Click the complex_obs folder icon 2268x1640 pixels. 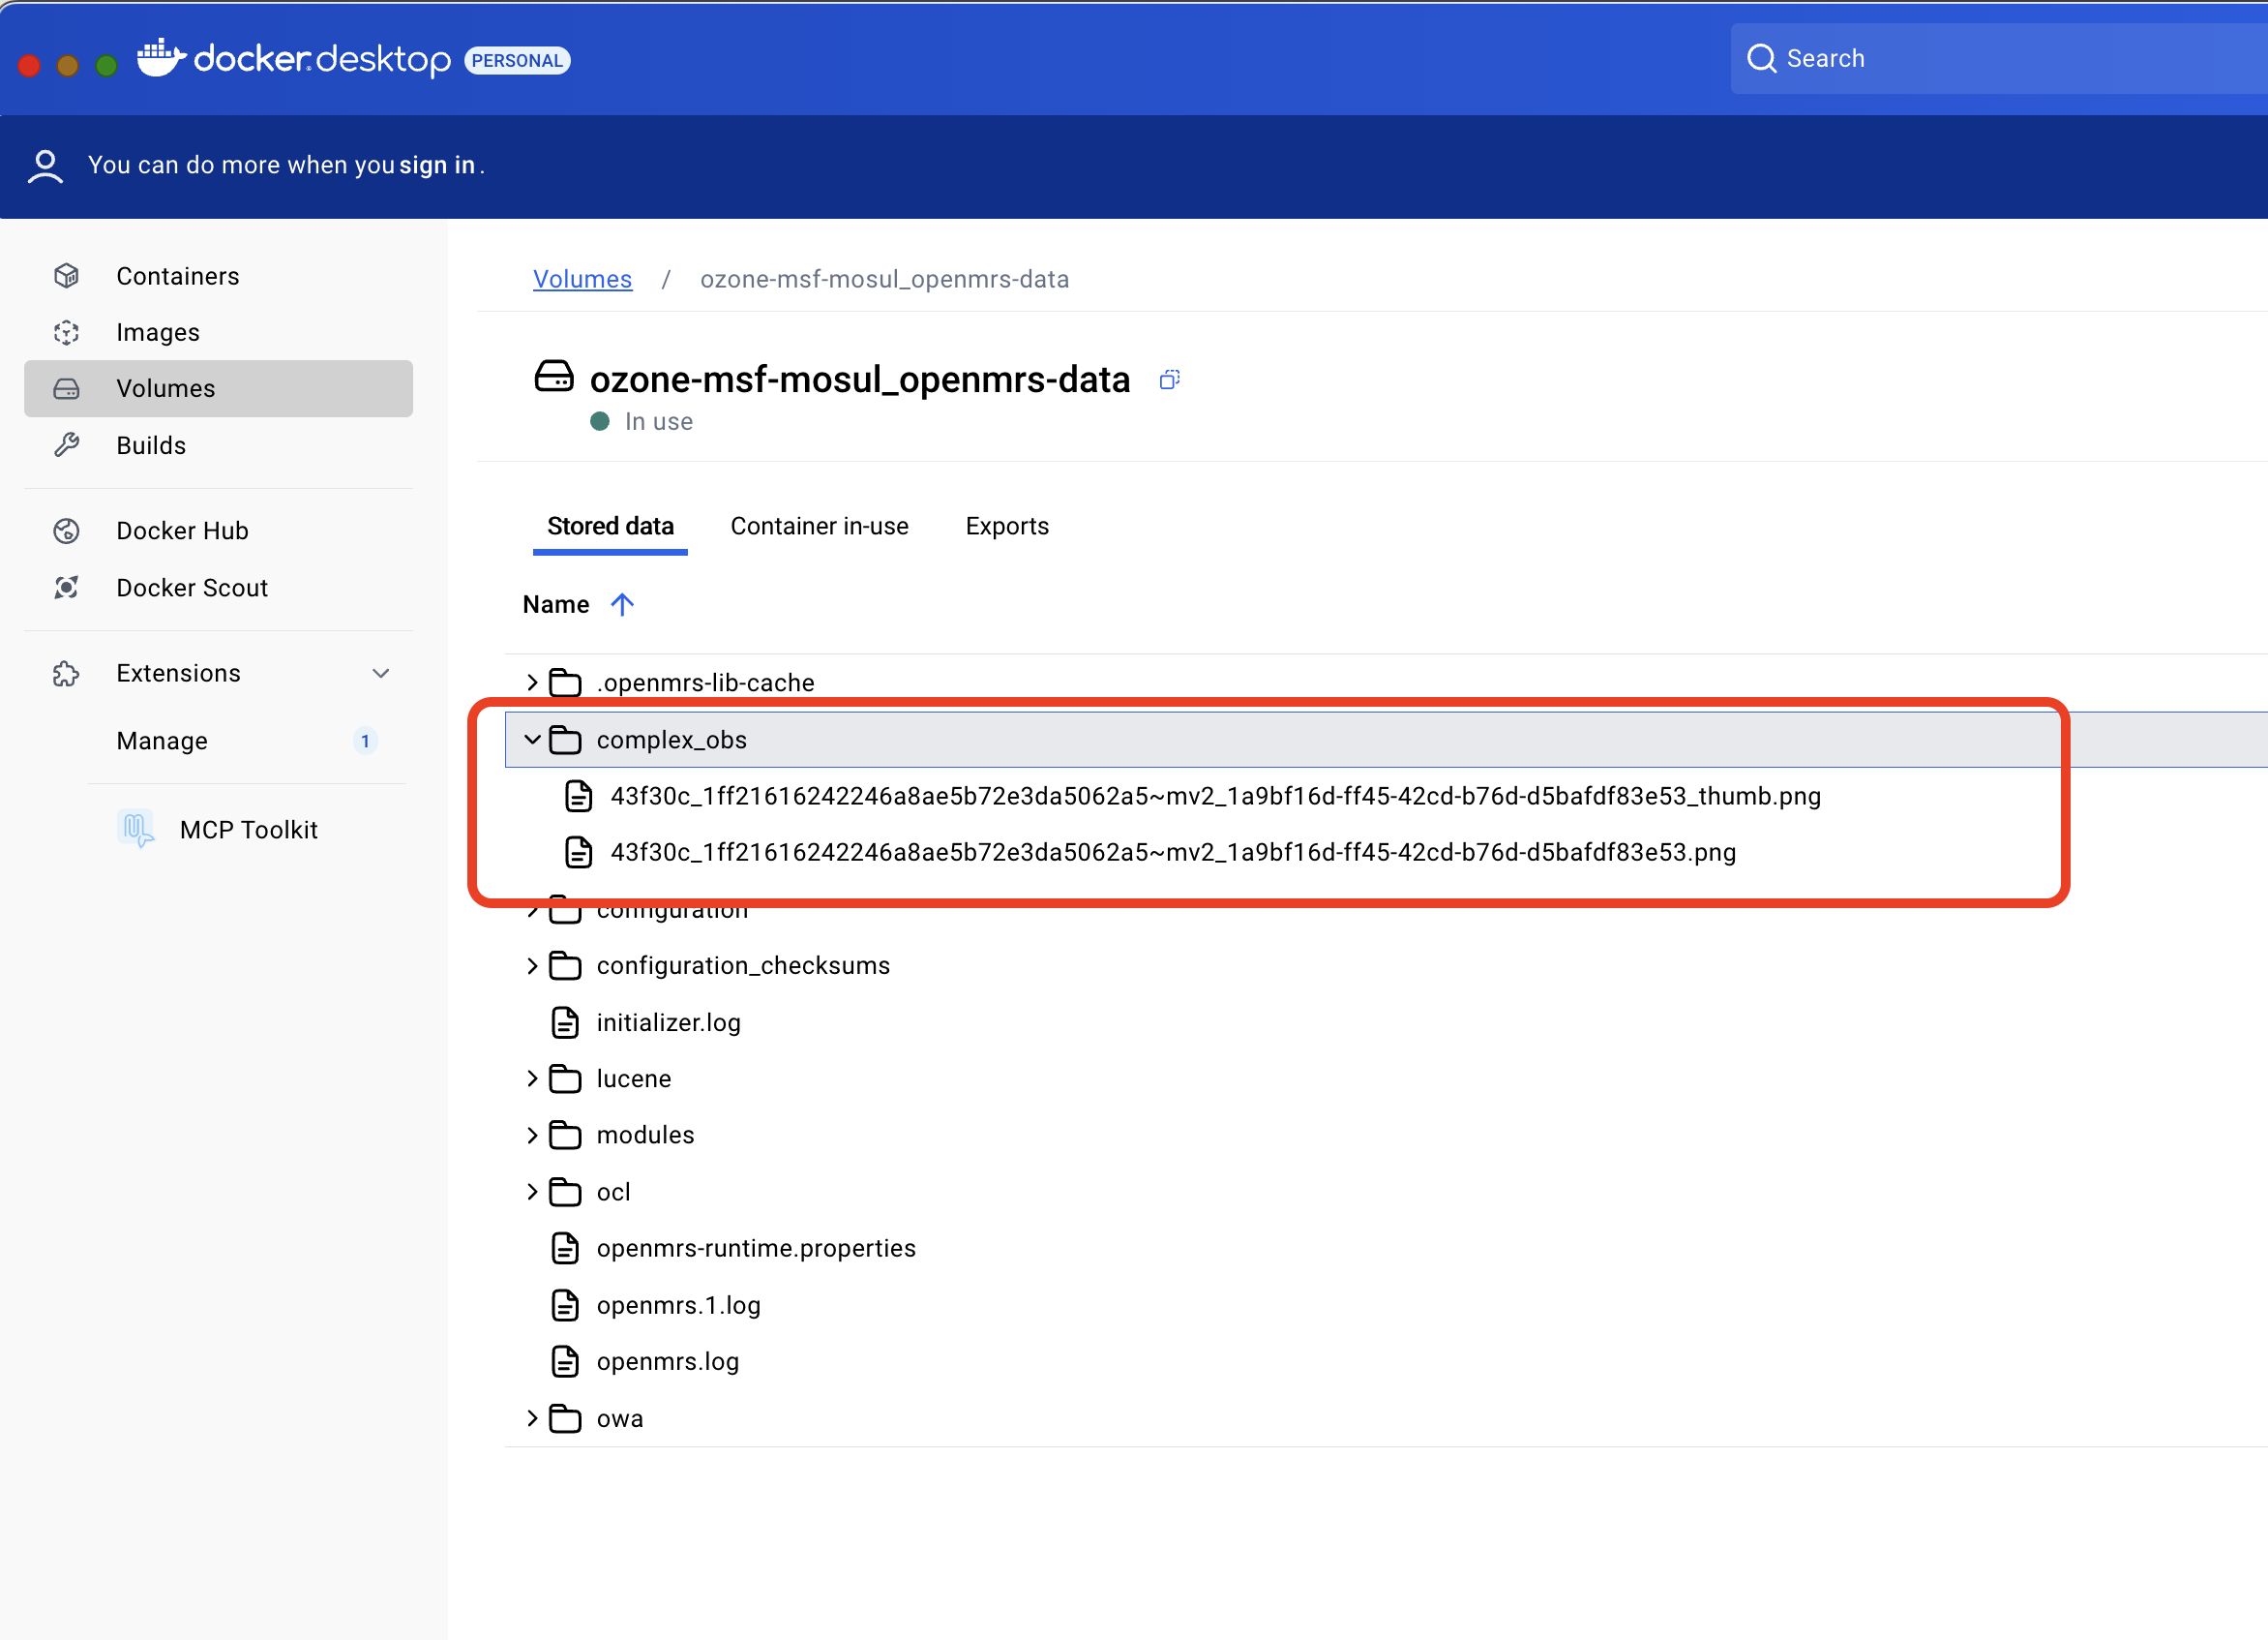565,740
